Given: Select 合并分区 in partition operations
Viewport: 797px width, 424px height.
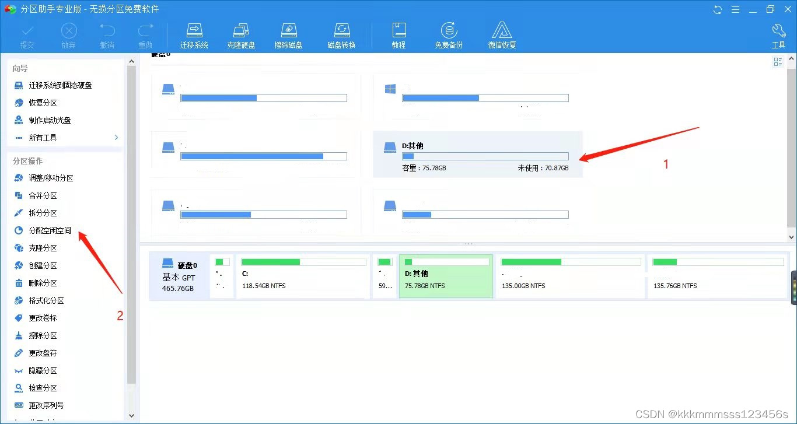Looking at the screenshot, I should (x=43, y=195).
